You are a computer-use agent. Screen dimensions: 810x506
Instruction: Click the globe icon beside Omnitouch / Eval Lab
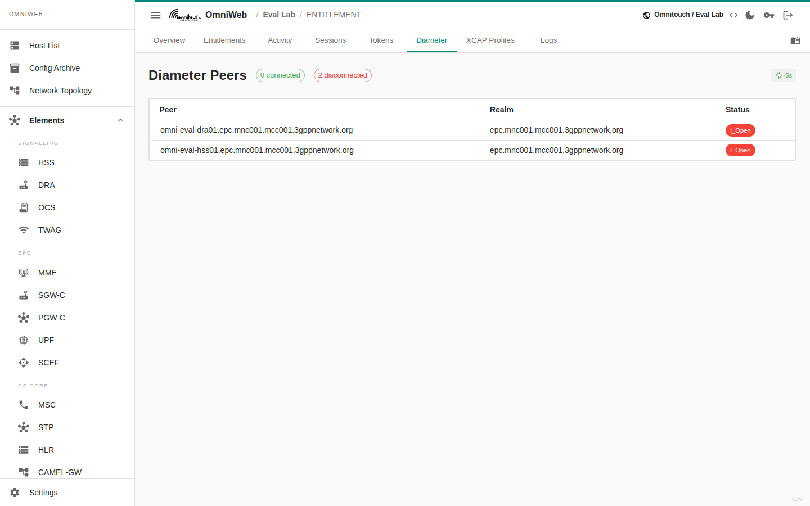click(x=647, y=15)
